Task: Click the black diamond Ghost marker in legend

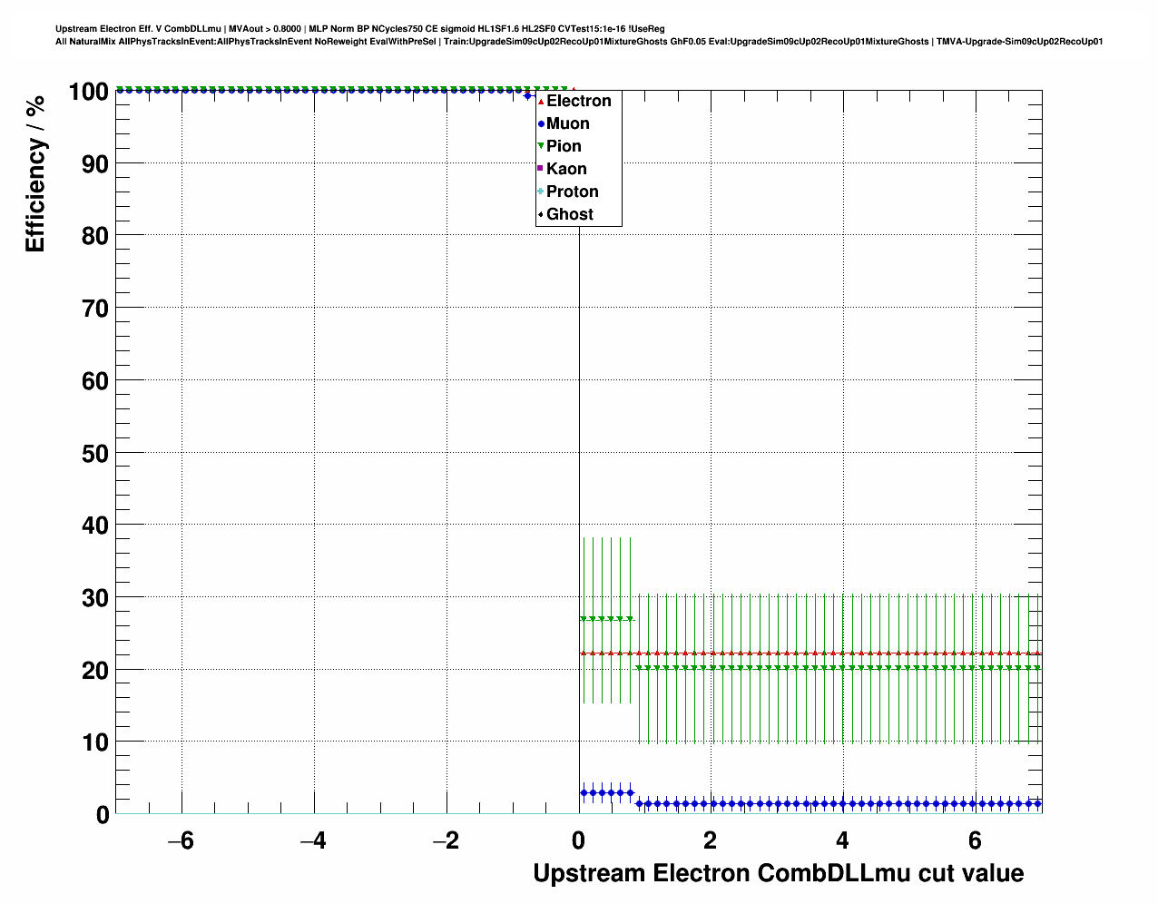Action: [x=541, y=215]
